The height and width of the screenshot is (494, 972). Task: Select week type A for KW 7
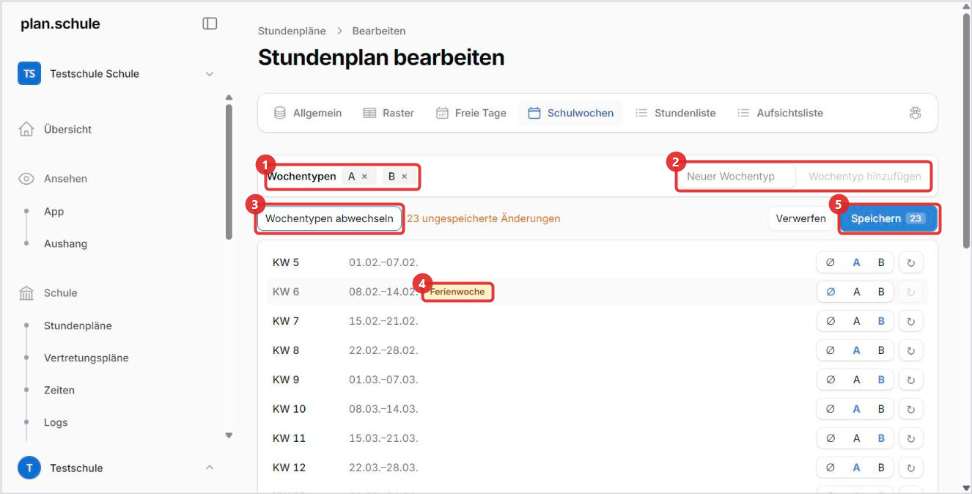point(856,321)
